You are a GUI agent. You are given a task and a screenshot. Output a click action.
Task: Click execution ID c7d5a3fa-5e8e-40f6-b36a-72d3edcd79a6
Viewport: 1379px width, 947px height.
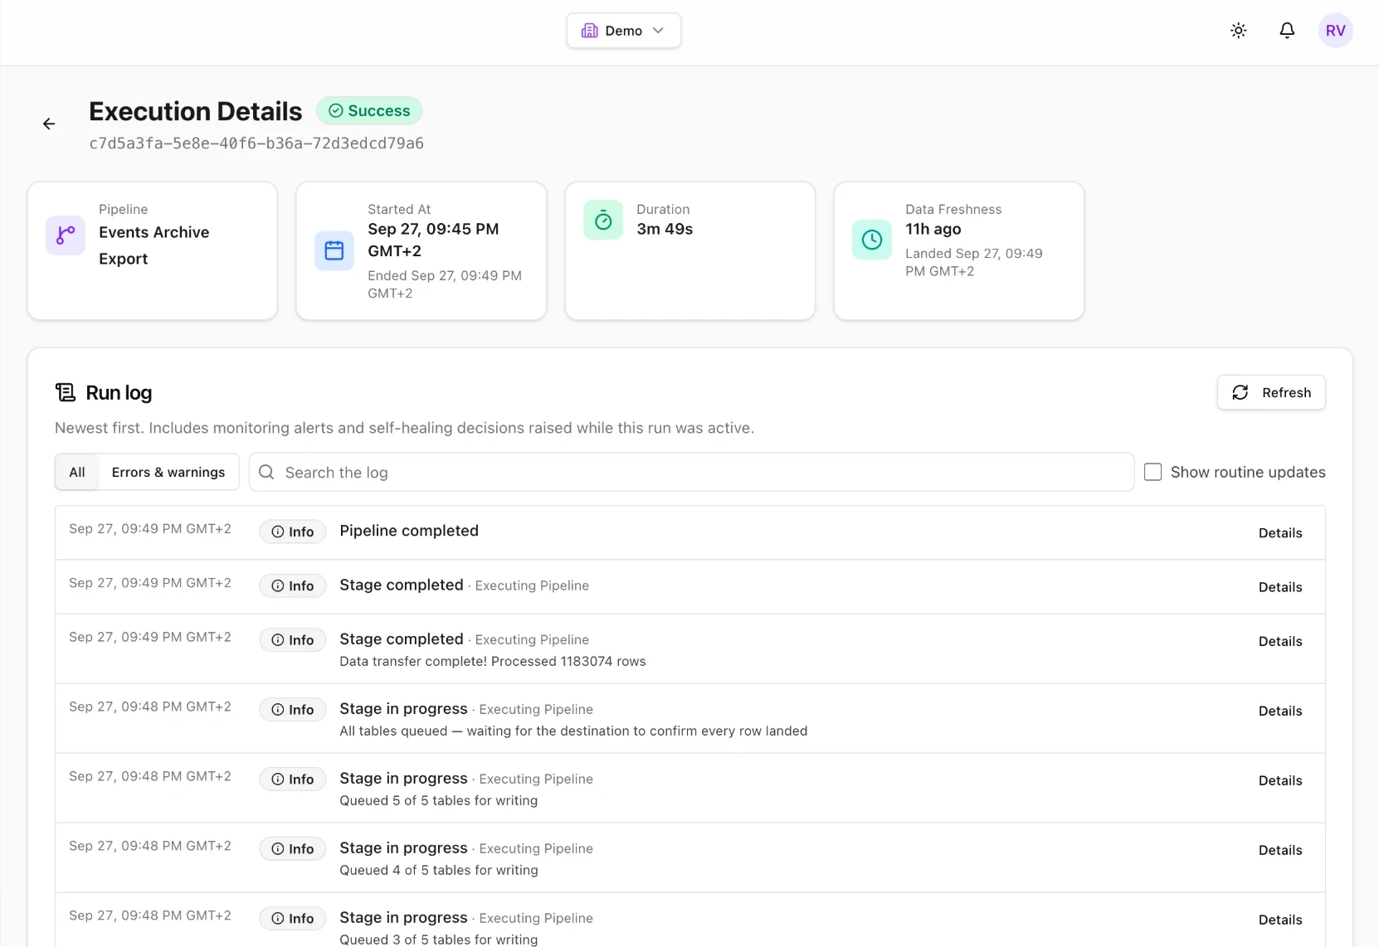pyautogui.click(x=256, y=143)
